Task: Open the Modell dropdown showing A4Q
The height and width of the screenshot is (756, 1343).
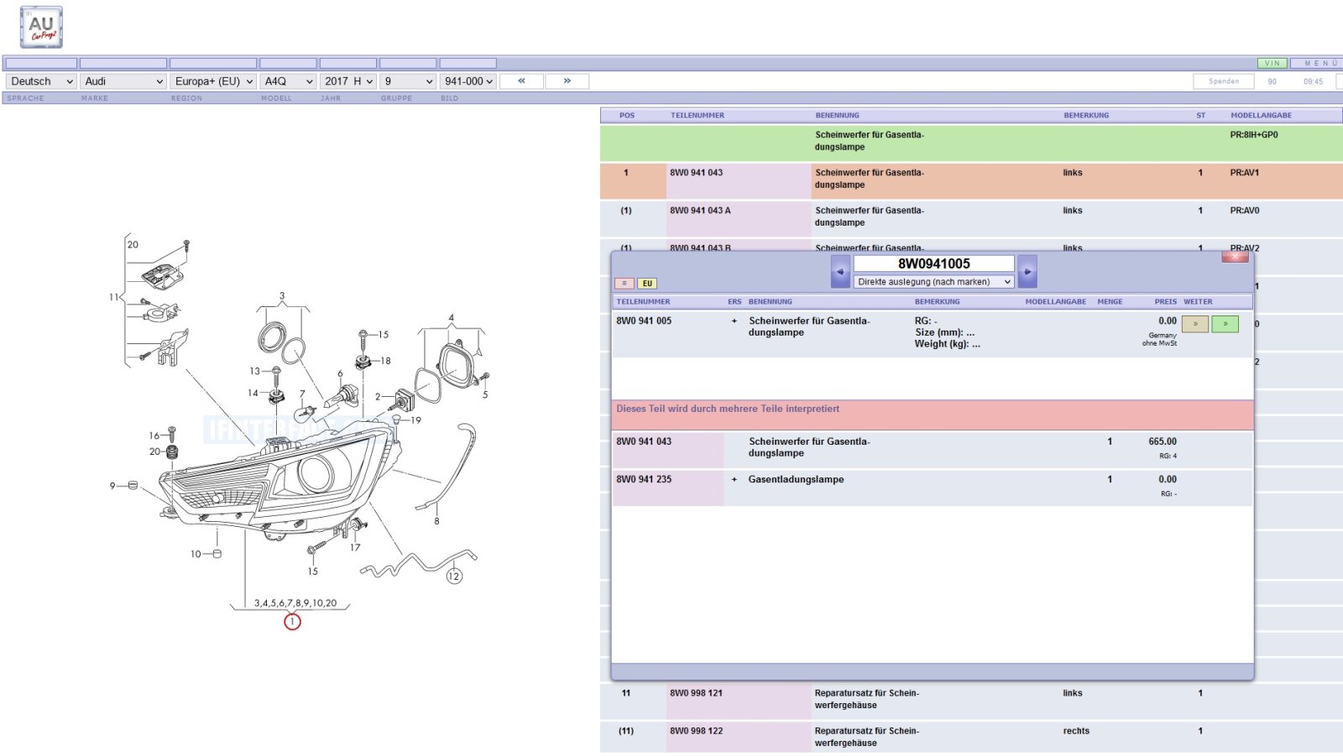Action: [x=288, y=81]
